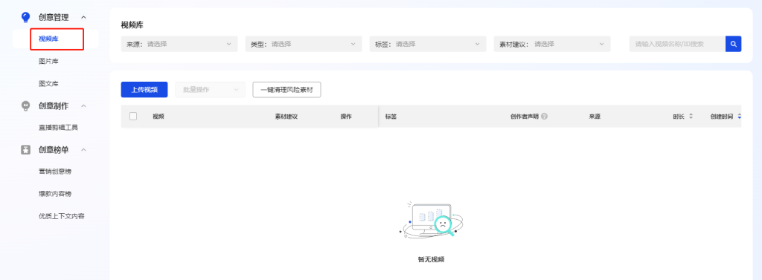Click the help icon beside 创作者声明

pos(544,117)
